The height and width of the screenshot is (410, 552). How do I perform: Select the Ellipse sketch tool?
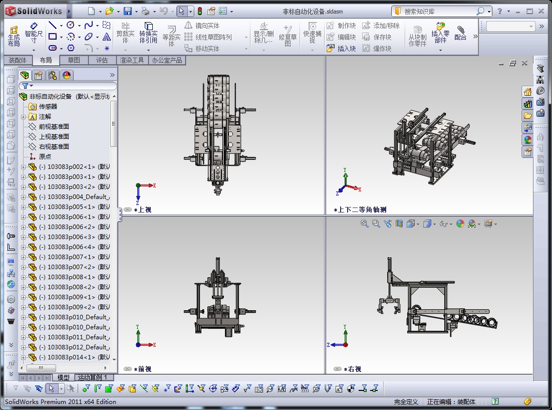tap(89, 36)
